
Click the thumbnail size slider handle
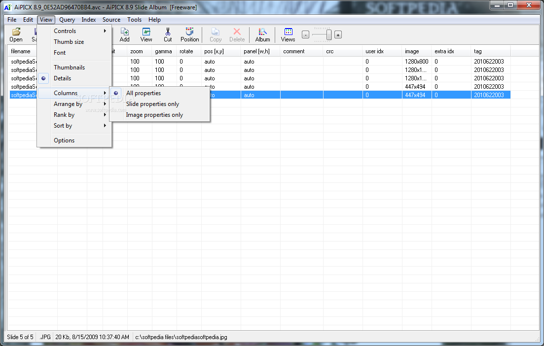pos(328,35)
